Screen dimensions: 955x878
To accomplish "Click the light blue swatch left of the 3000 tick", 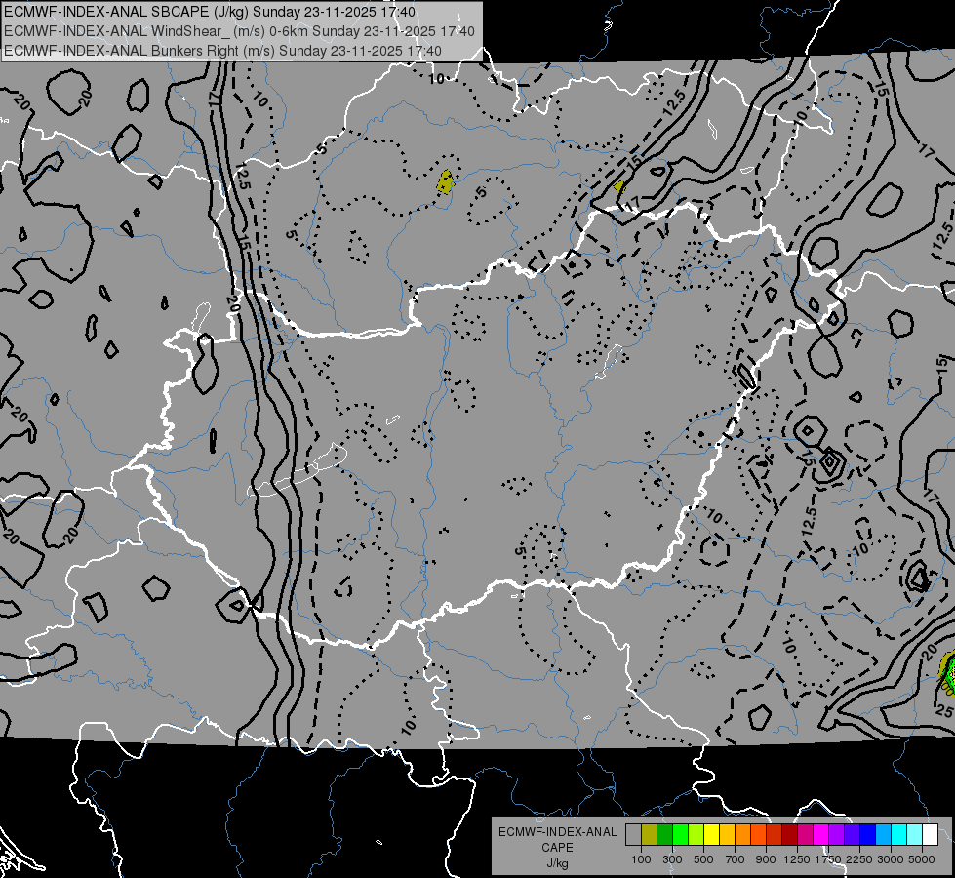I will tap(883, 834).
